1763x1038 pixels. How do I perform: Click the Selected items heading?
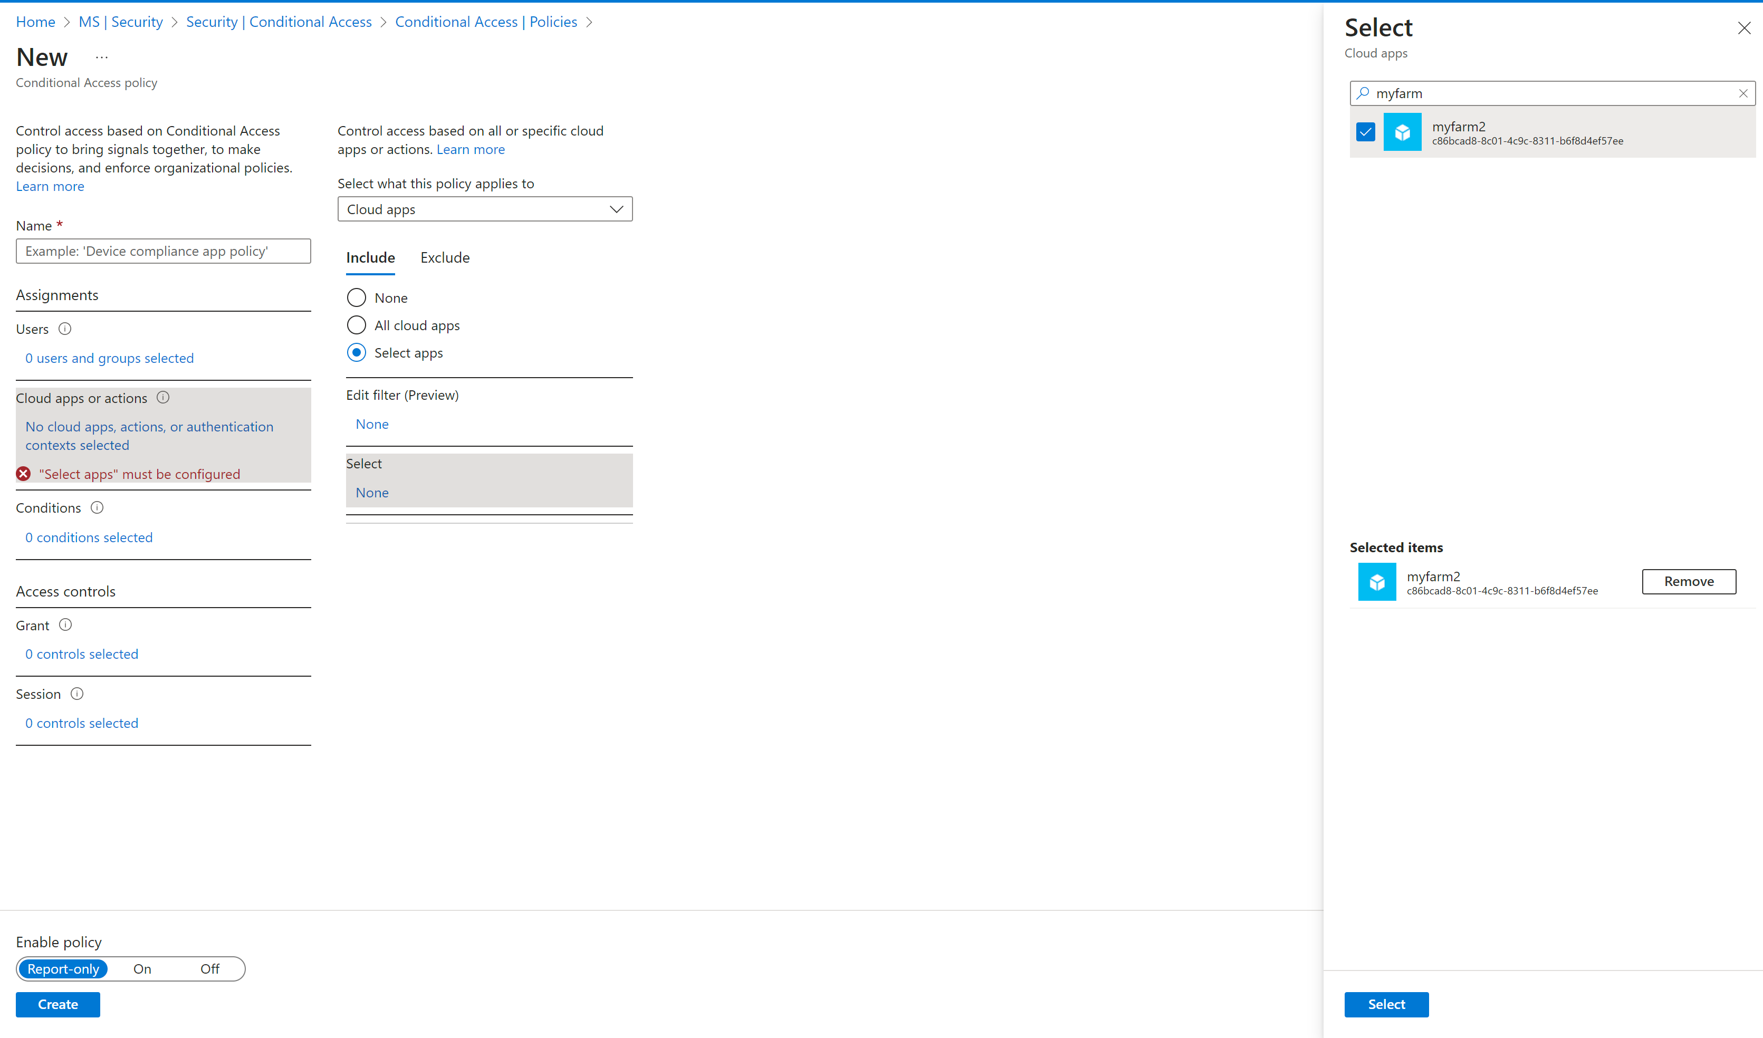click(x=1396, y=547)
